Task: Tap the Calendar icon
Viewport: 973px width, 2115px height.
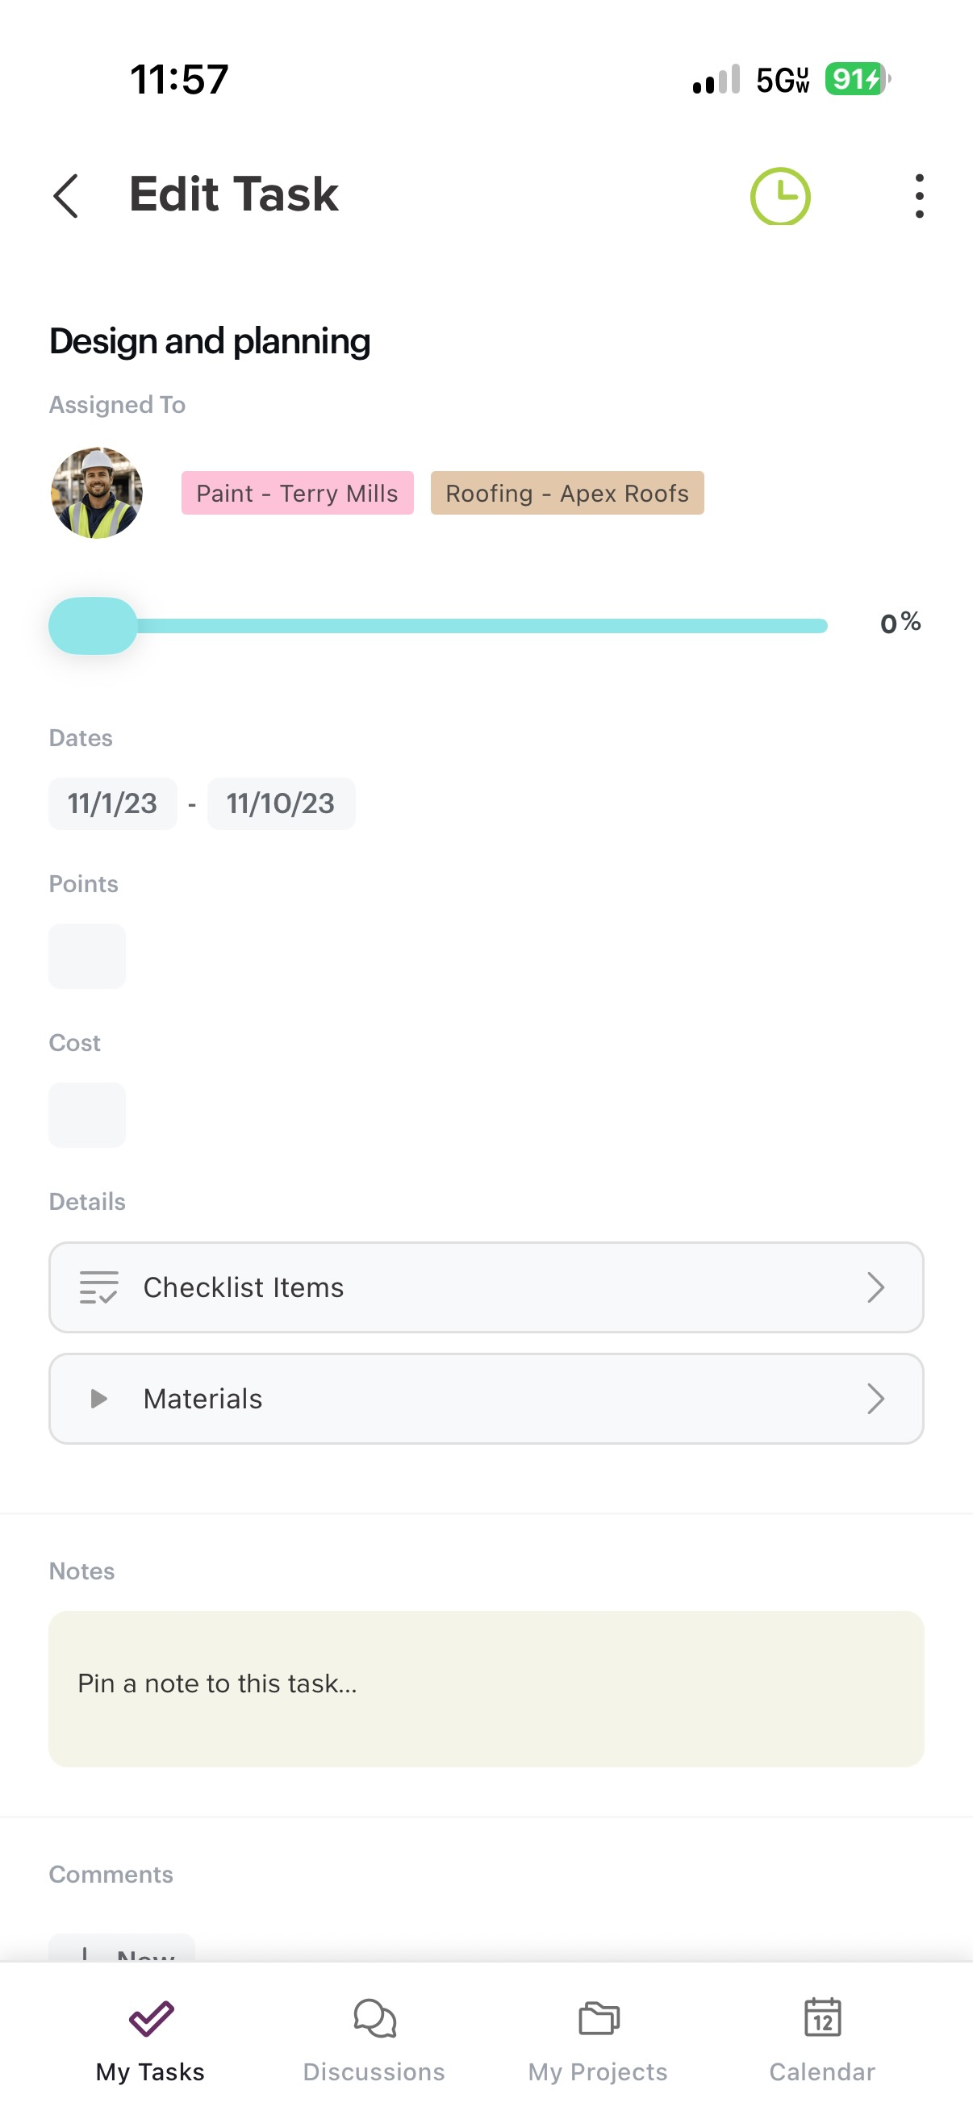Action: point(822,2017)
